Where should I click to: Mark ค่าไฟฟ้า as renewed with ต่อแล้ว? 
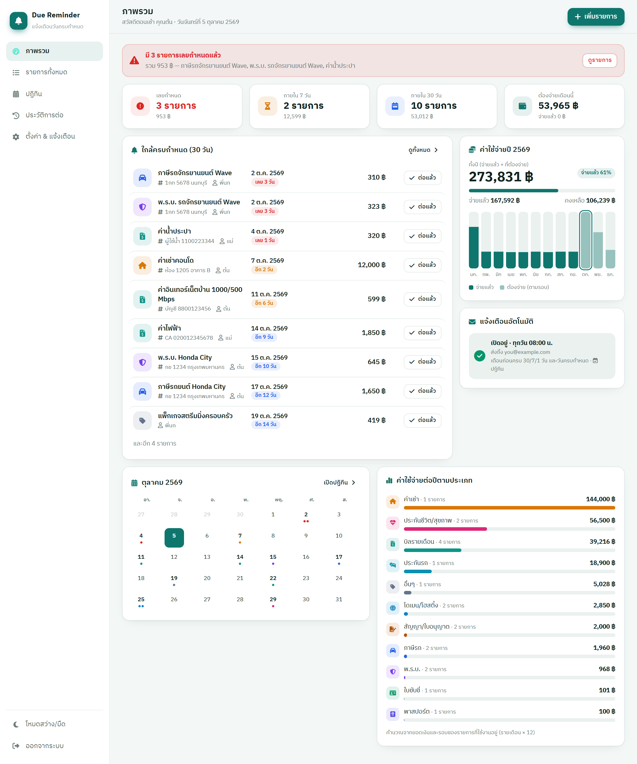pyautogui.click(x=422, y=333)
